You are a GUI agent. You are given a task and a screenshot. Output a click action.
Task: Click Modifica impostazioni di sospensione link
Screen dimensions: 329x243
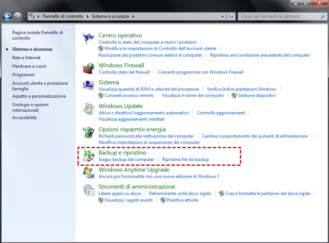tap(149, 142)
